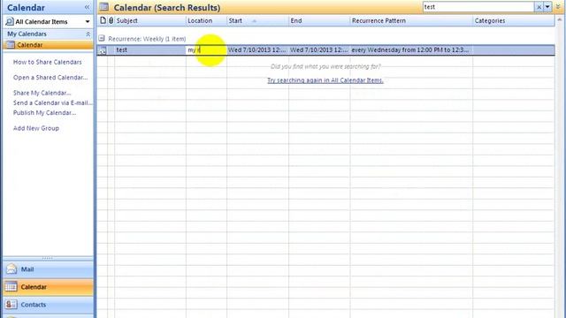Switch to the Calendar pane button
This screenshot has width=566, height=318.
48,287
